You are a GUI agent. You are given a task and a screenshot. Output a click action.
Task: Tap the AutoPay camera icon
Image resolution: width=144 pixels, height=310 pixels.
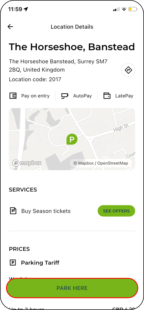pos(65,96)
